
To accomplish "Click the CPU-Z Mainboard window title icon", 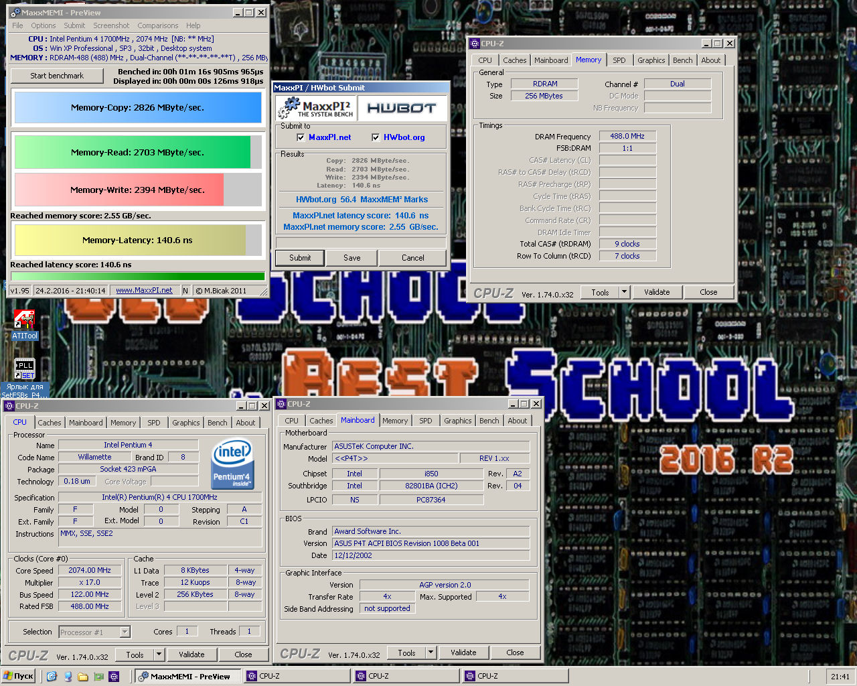I will pos(281,404).
